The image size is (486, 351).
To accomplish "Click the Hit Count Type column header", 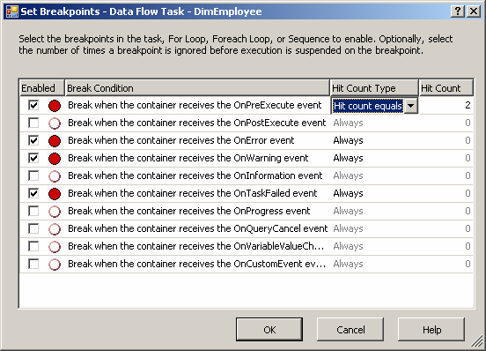I will [374, 88].
